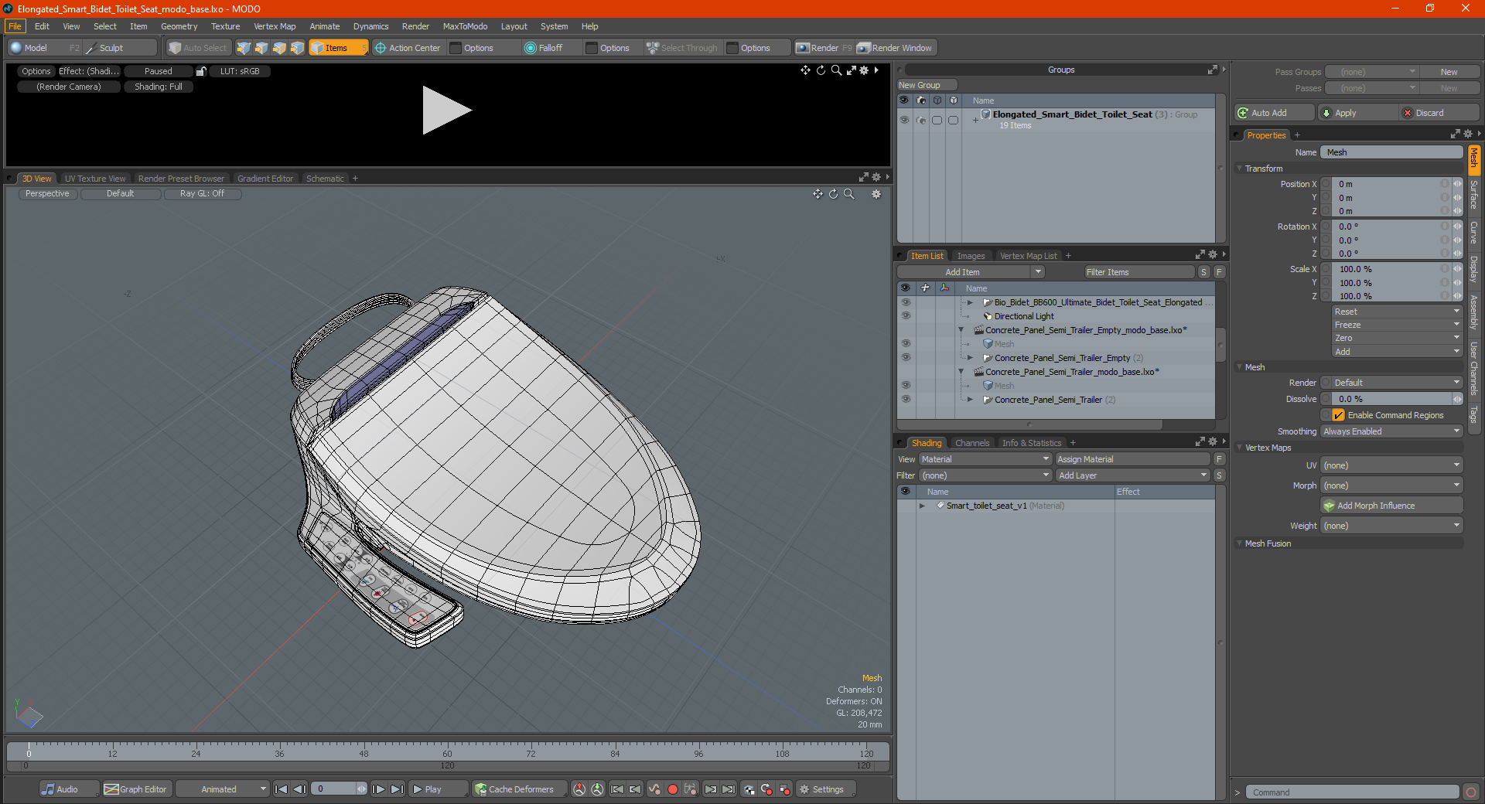The width and height of the screenshot is (1485, 804).
Task: Toggle visibility of Directional Light
Action: point(905,316)
